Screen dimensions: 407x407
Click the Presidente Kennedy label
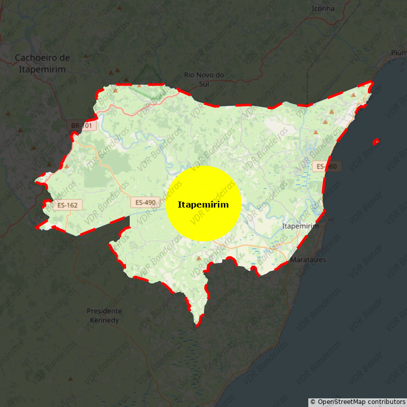(x=104, y=315)
